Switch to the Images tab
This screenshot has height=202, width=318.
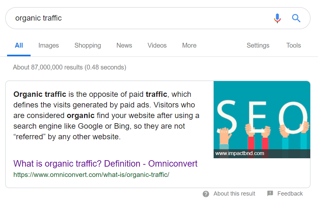(x=49, y=45)
